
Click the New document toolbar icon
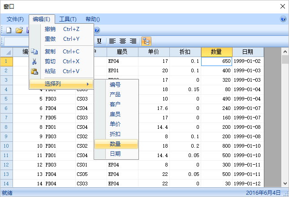(x=9, y=30)
